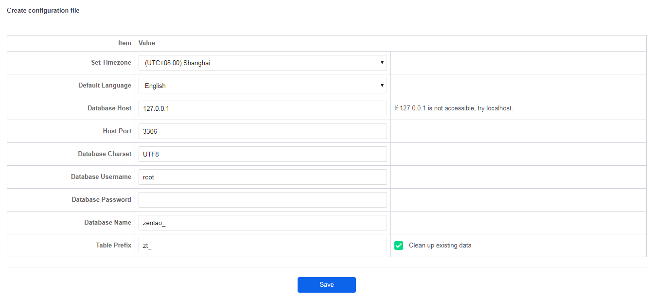Select the Table Prefix text box
This screenshot has height=299, width=654.
(263, 246)
